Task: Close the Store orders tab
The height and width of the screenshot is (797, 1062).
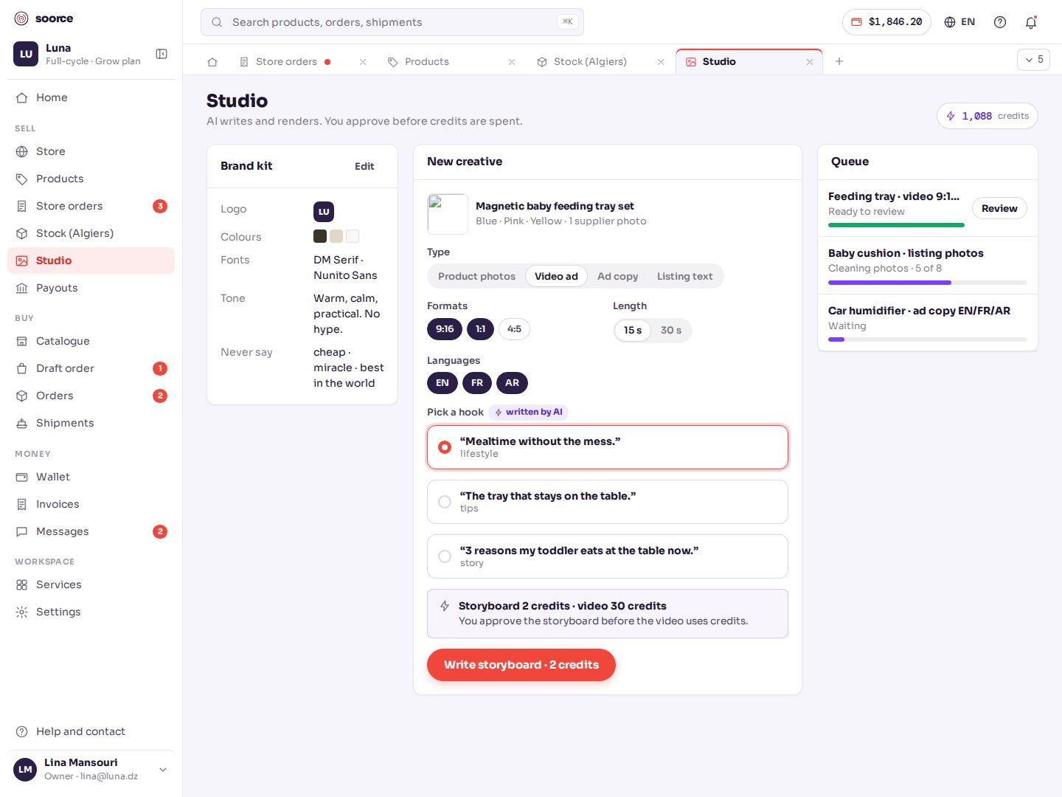Action: click(x=363, y=62)
